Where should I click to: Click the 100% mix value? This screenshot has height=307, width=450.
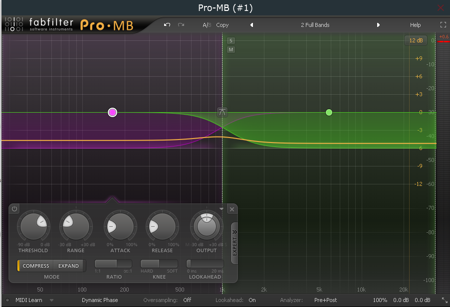[380, 300]
